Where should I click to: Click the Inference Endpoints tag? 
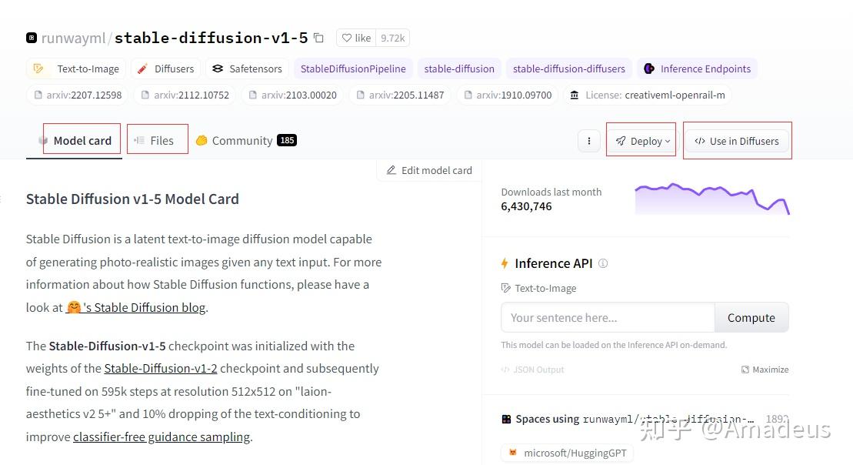point(697,69)
